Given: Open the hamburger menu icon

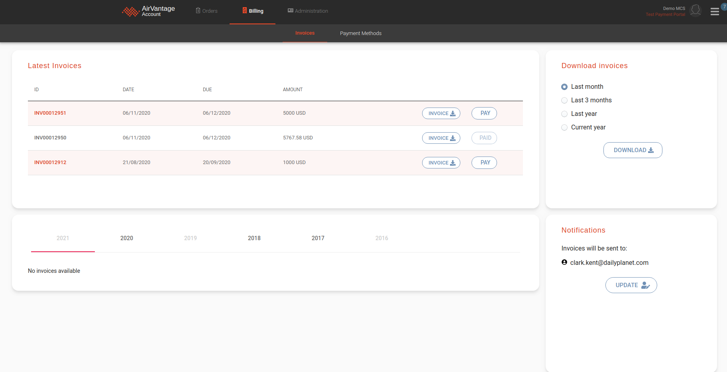Looking at the screenshot, I should click(x=715, y=12).
